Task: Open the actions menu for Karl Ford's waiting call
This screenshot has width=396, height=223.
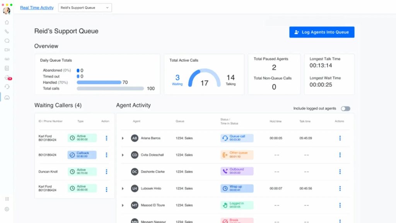Action: tap(106, 138)
